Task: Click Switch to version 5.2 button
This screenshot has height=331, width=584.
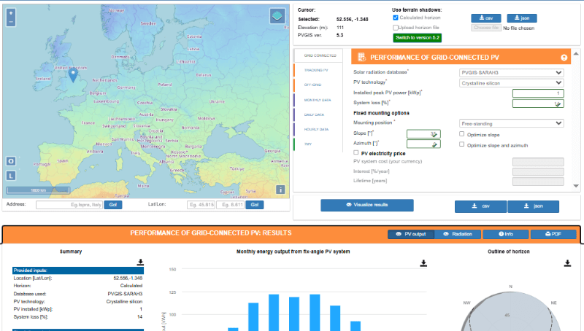Action: coord(417,37)
